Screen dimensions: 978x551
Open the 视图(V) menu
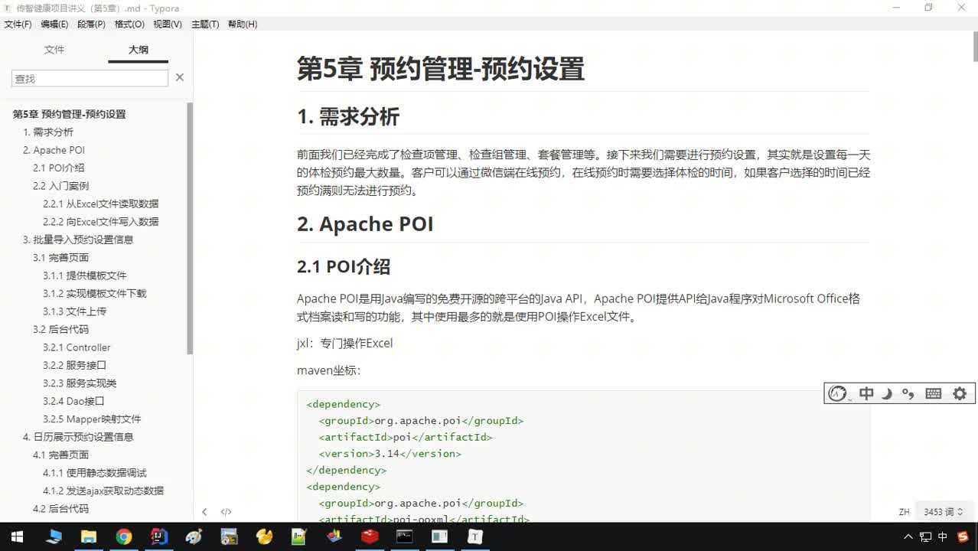pyautogui.click(x=168, y=24)
